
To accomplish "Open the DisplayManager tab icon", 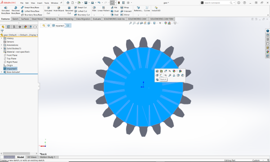I will (x=26, y=27).
